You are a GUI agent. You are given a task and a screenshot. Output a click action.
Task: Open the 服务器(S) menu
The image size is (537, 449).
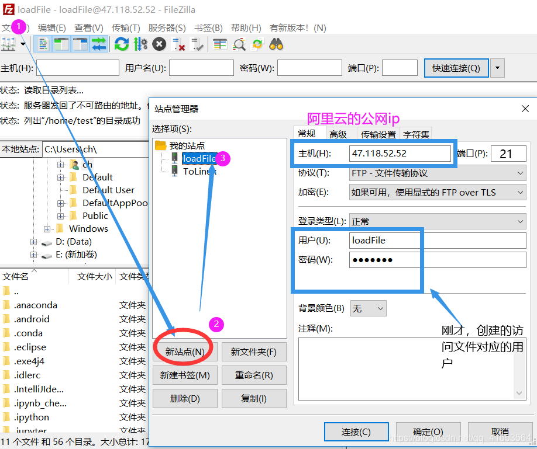[x=167, y=27]
